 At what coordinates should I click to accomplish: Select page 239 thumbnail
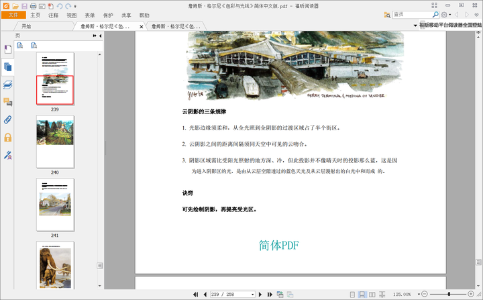coord(55,79)
